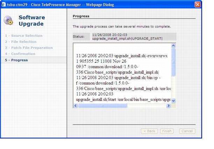The width and height of the screenshot is (214, 149).
Task: Click the log scroll right arrow
Action: (x=169, y=106)
